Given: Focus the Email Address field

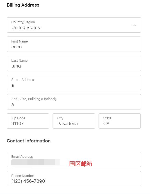Looking at the screenshot, I should pos(74,159).
